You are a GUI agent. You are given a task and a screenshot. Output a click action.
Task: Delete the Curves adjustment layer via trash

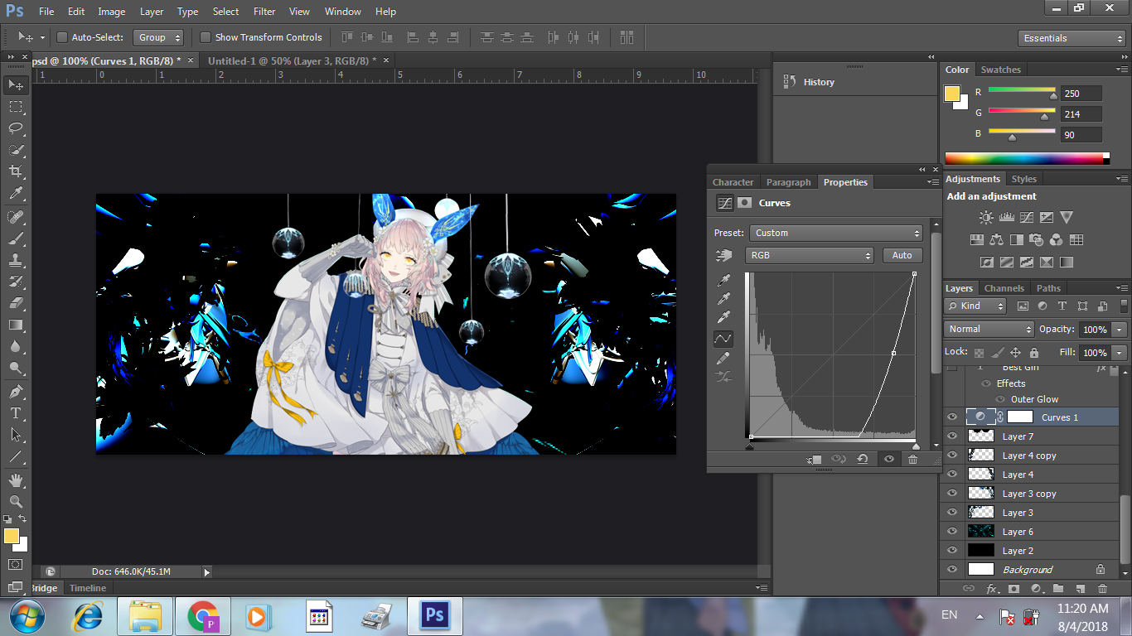[912, 459]
